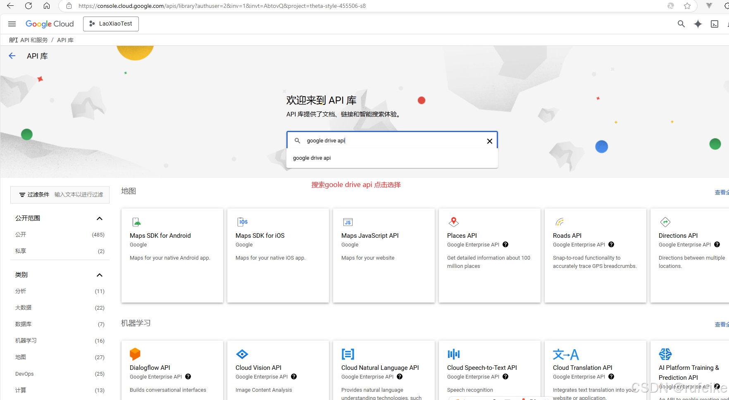Select the 'google drive api' suggestion

pyautogui.click(x=392, y=158)
